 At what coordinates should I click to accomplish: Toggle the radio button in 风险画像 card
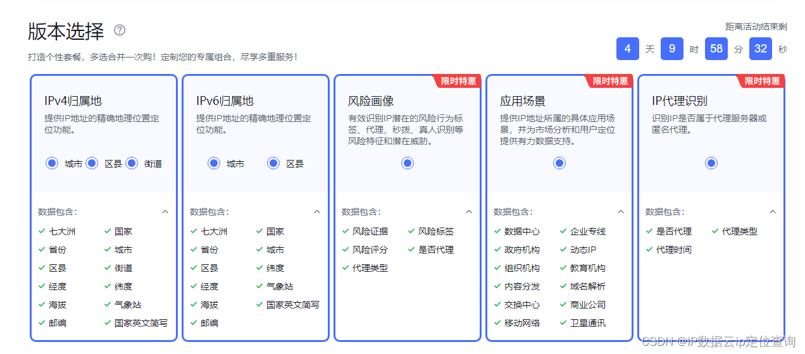[408, 163]
